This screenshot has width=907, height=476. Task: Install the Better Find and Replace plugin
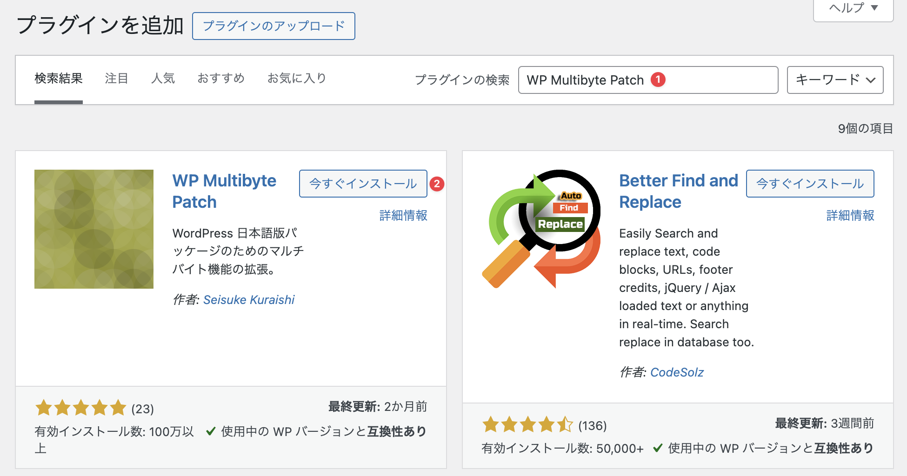[x=810, y=184]
